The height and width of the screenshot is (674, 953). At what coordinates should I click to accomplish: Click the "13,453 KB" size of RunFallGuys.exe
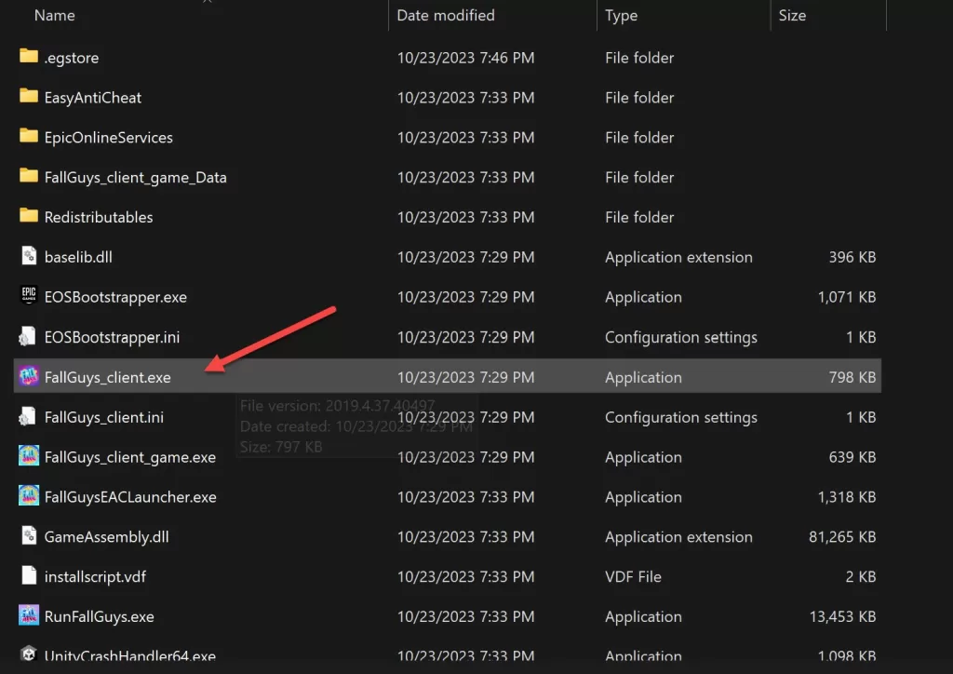pos(842,617)
